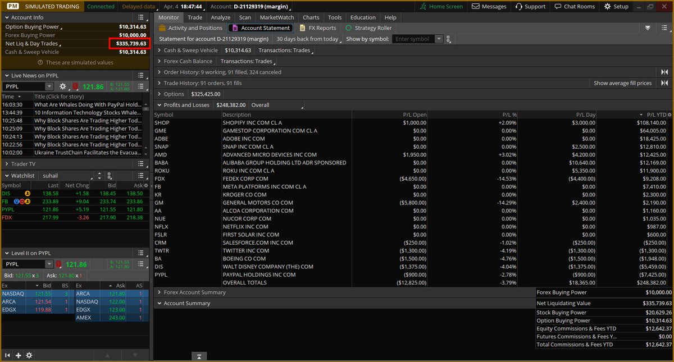Step the watchlist selector arrows
Screen dimensions: 674x362
[99, 176]
